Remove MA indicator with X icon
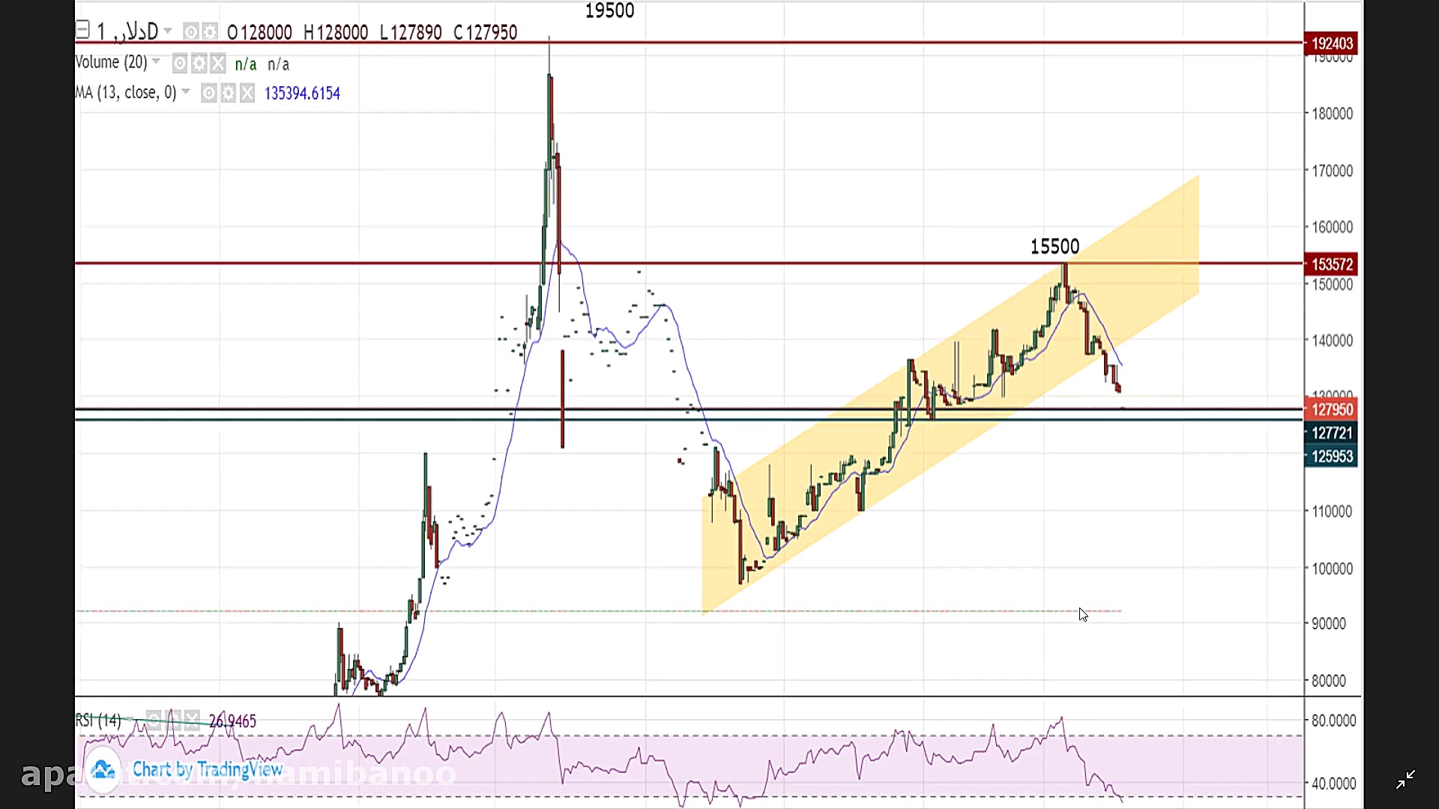This screenshot has height=809, width=1439. coord(247,94)
